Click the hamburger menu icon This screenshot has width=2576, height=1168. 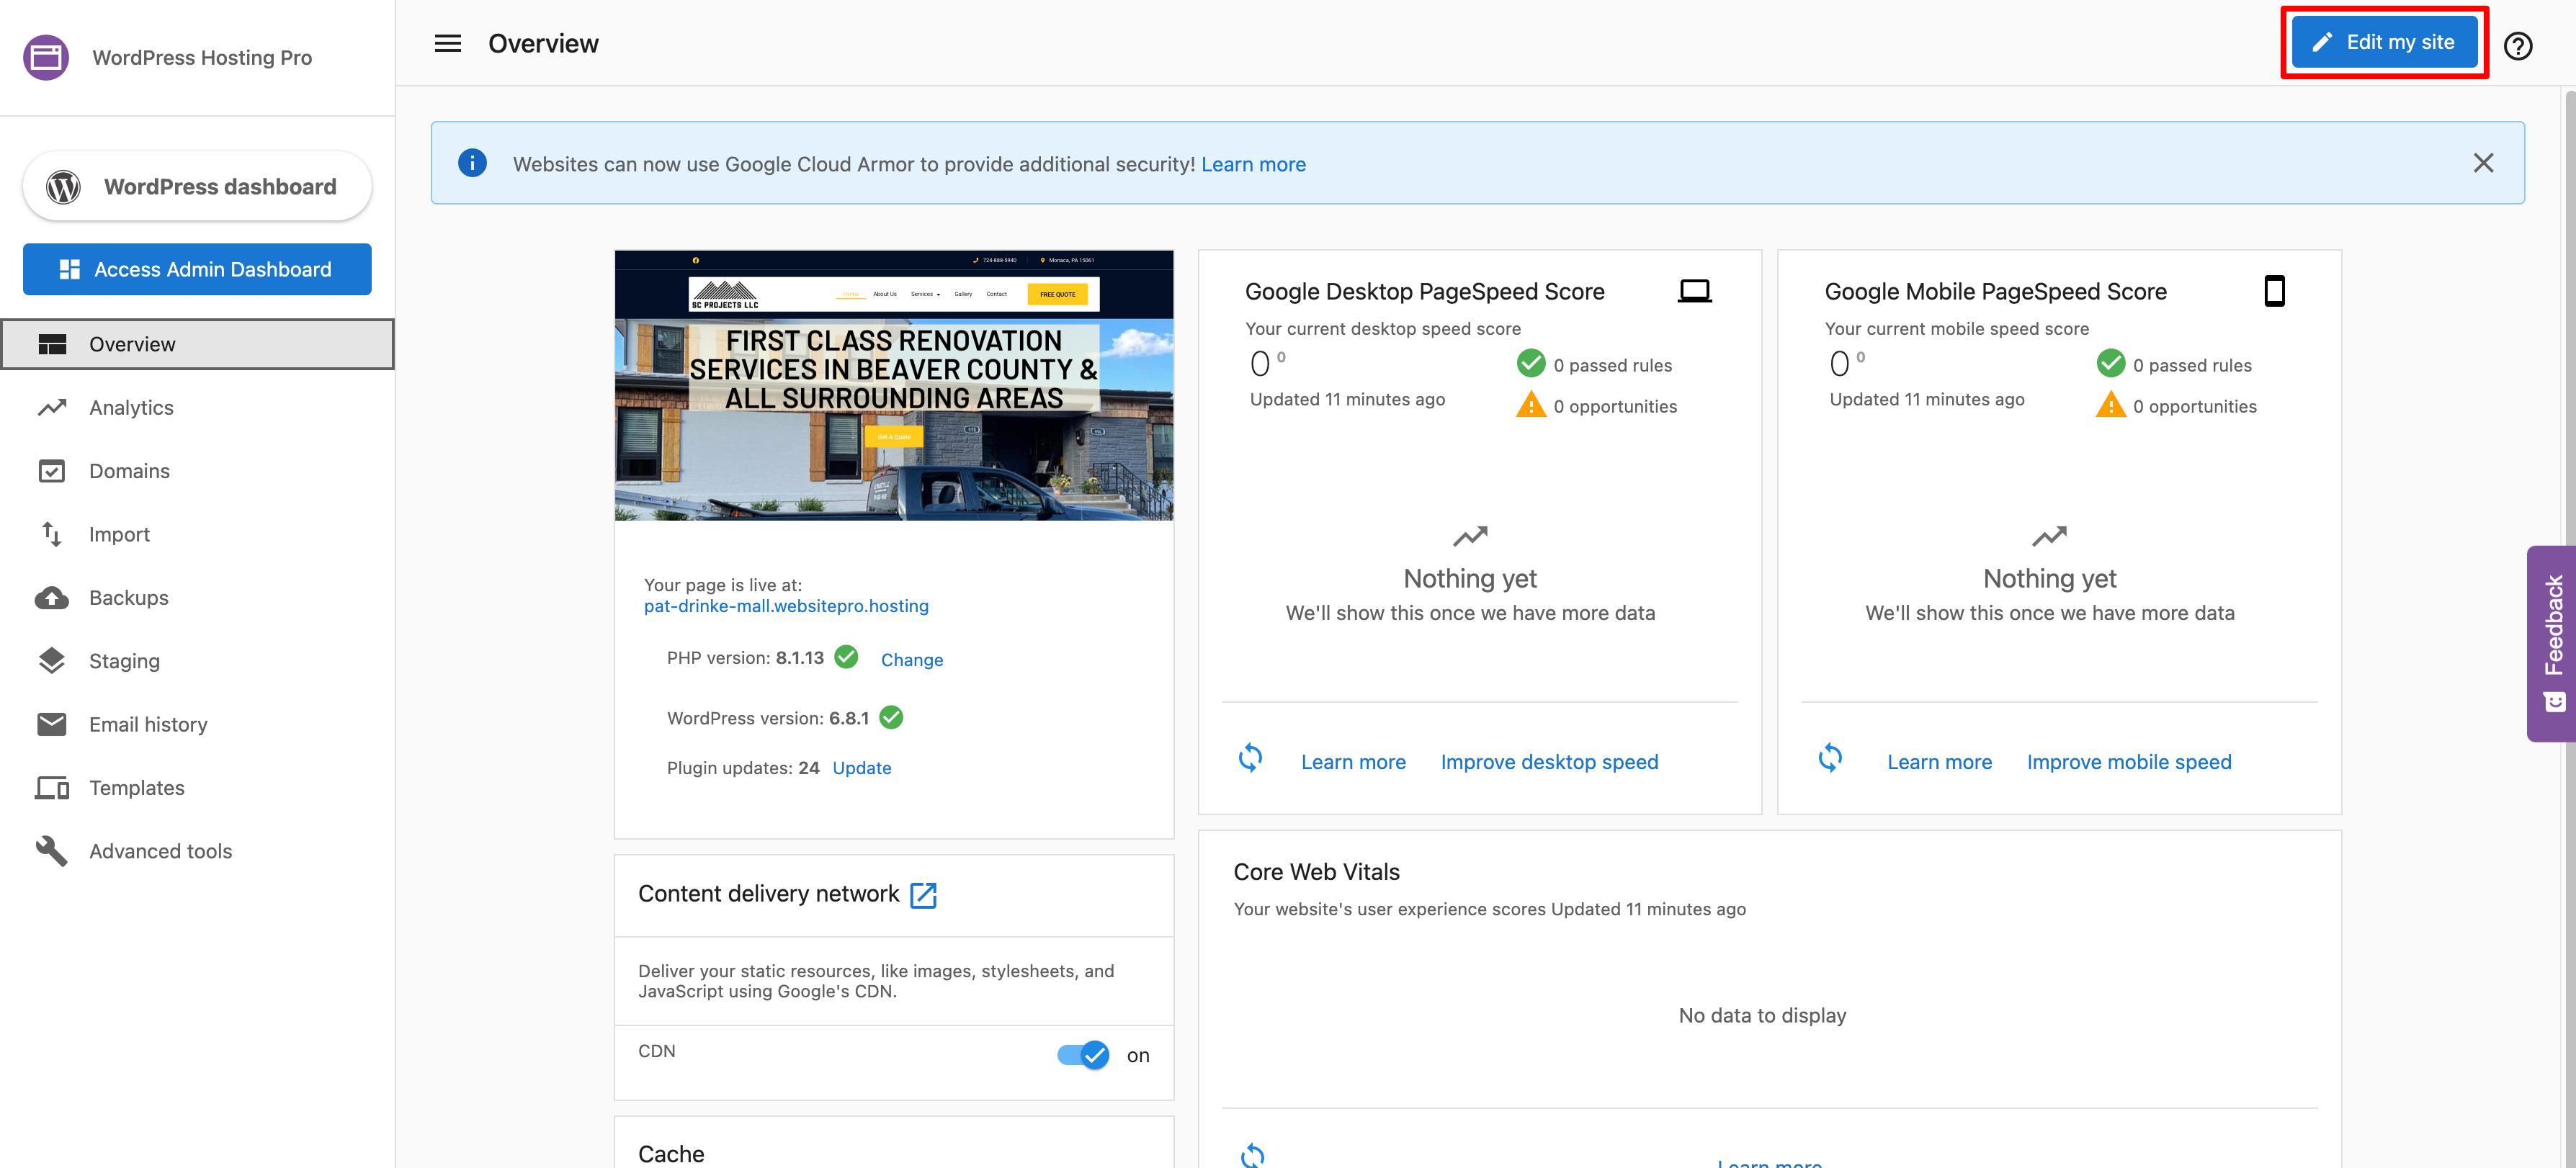coord(447,43)
